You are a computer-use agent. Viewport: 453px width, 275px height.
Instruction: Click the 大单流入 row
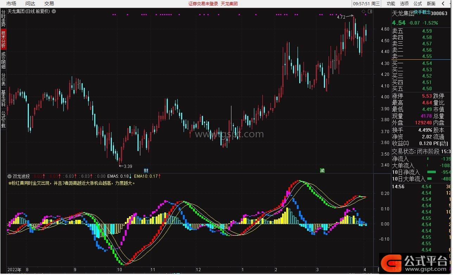(x=421, y=165)
